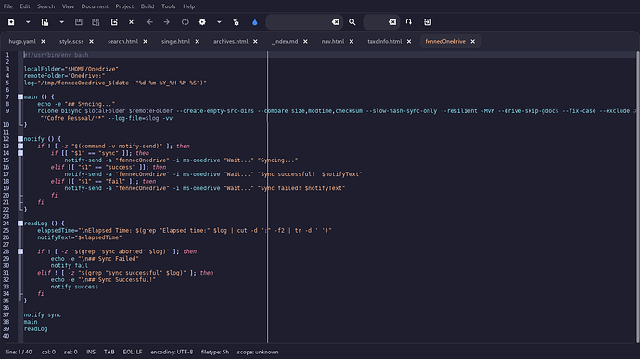Viewport: 640px width, 359px height.
Task: Select the fennecOnedrive tab
Action: 445,41
